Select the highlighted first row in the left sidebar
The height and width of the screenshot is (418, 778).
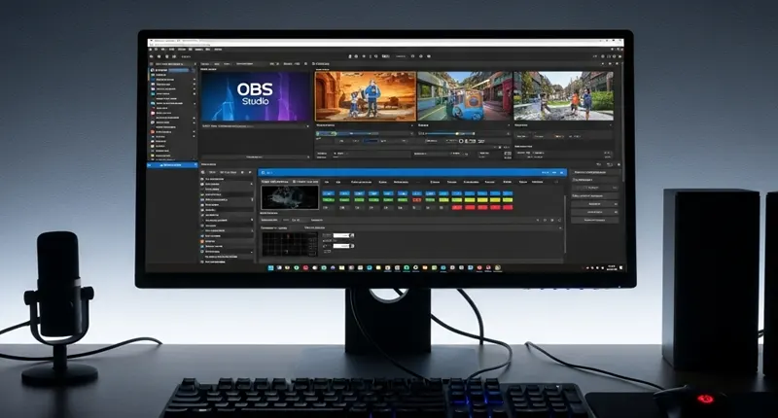pos(172,70)
